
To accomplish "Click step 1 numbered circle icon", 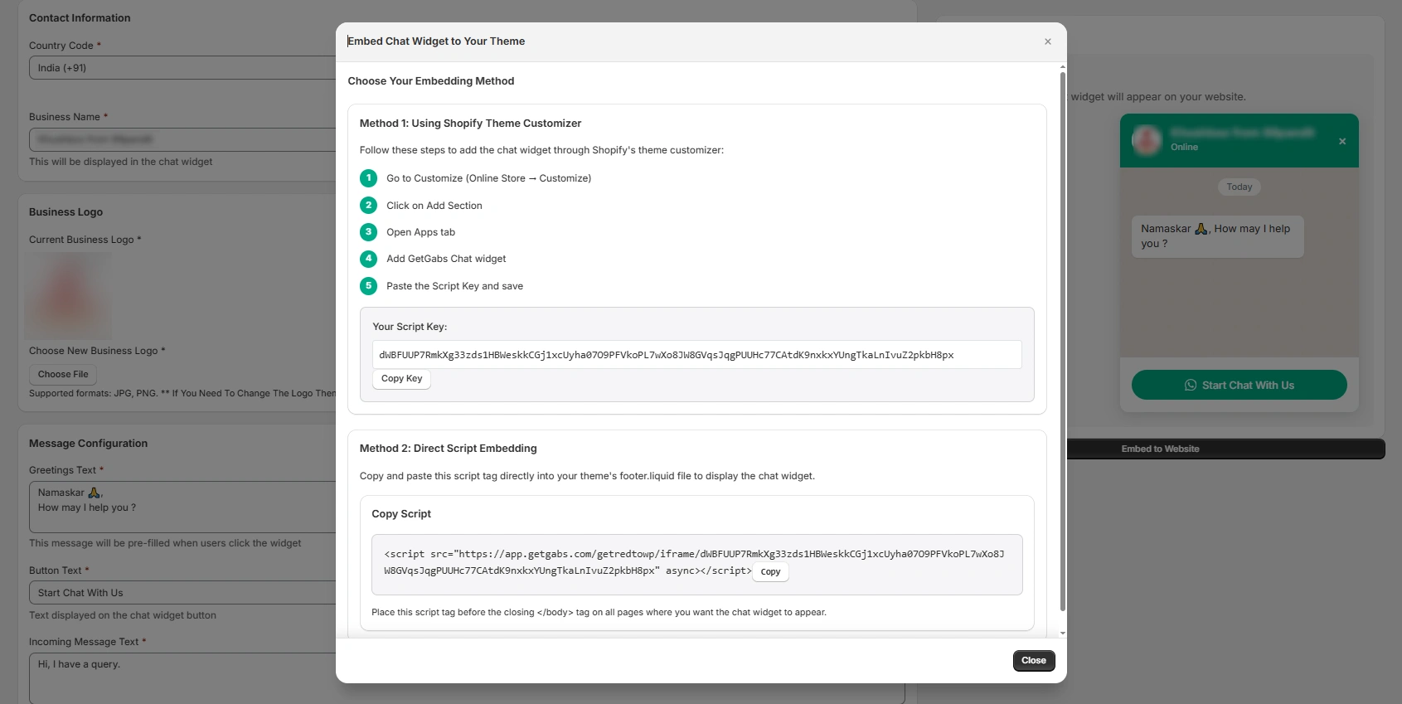I will 369,178.
